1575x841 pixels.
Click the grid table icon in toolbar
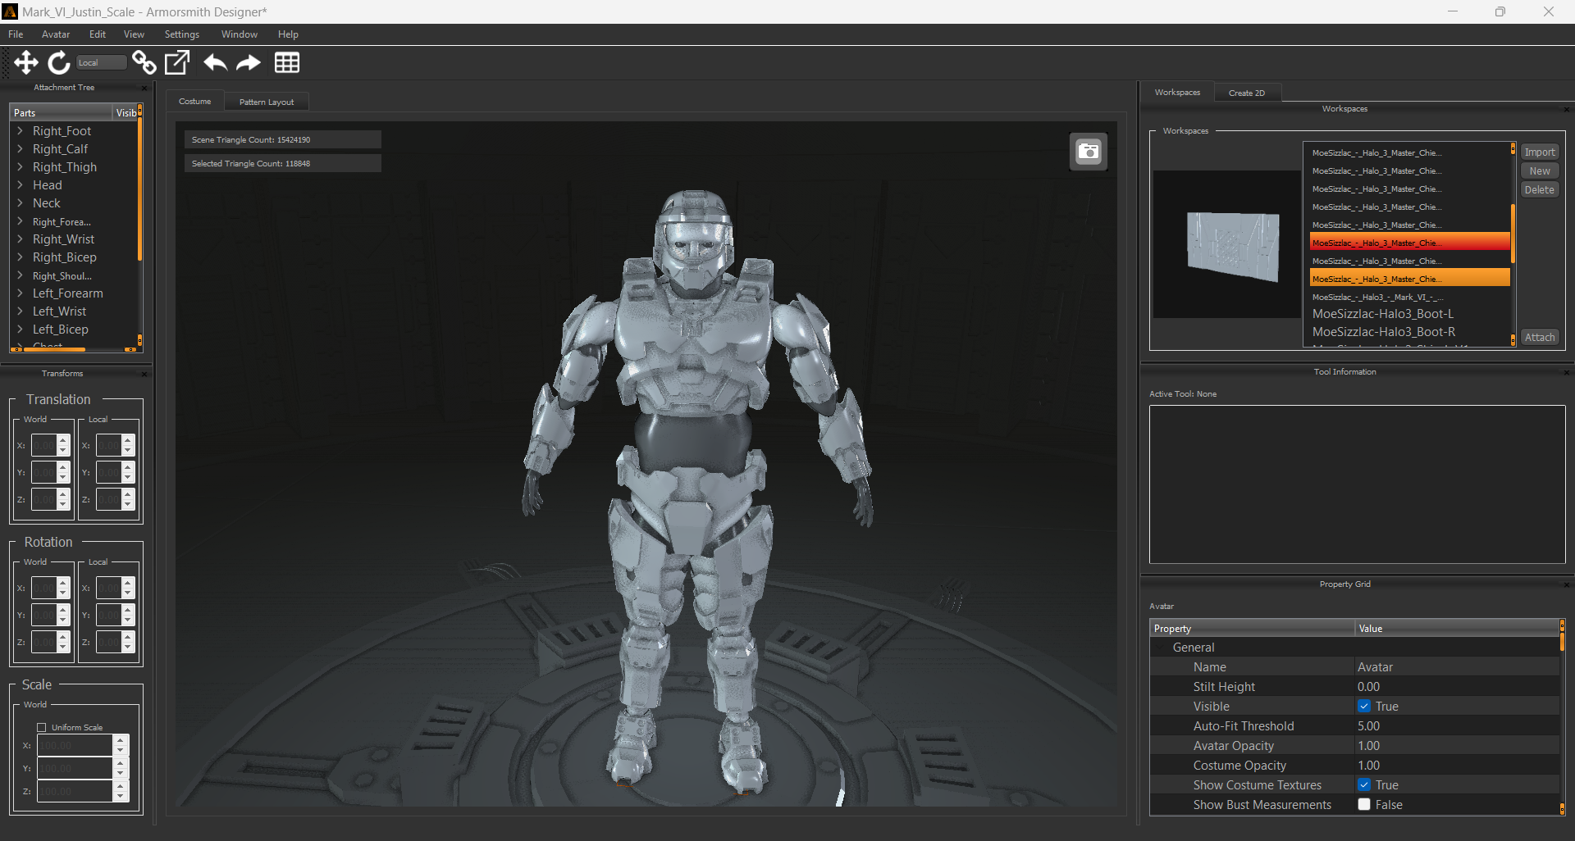coord(287,63)
